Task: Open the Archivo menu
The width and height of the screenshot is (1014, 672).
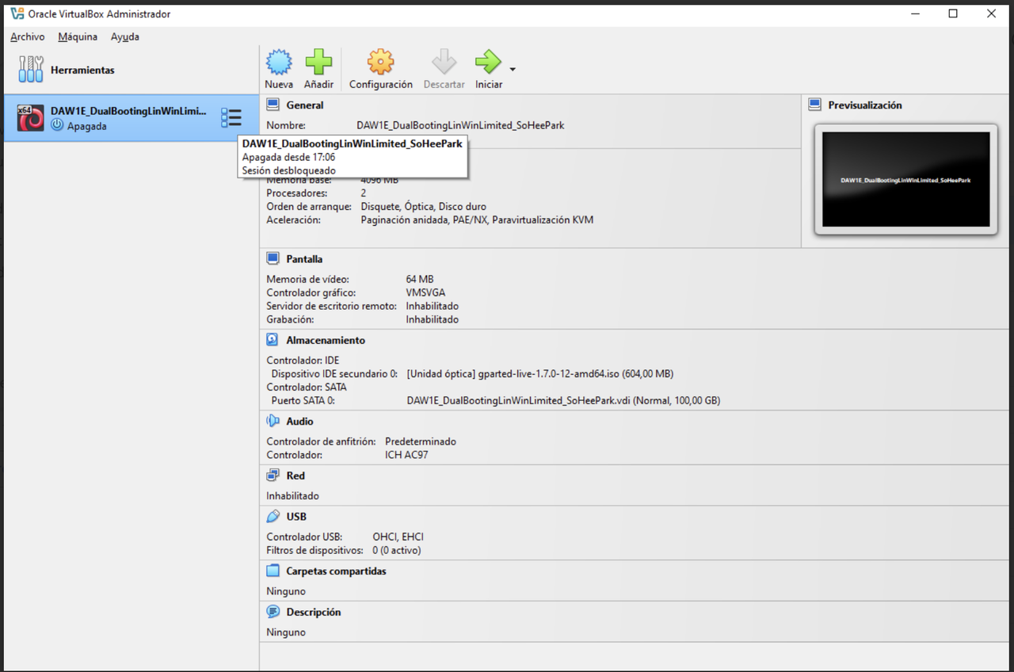Action: (x=27, y=36)
